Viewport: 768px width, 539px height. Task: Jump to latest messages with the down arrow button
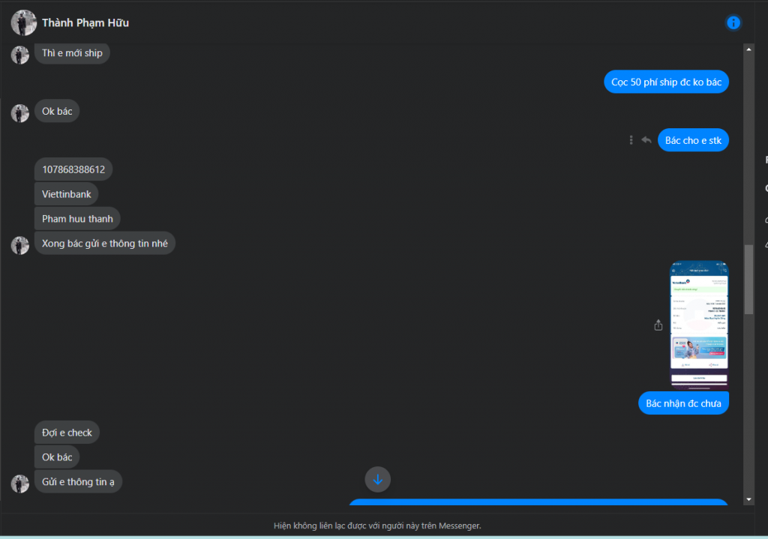[x=378, y=479]
